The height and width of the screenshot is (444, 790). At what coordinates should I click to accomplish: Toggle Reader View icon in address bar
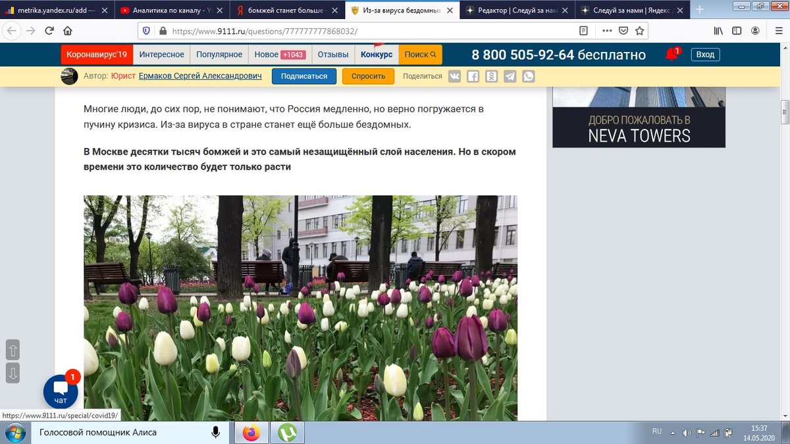coord(583,31)
